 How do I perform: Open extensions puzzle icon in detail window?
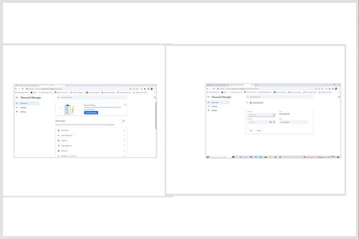(330, 89)
